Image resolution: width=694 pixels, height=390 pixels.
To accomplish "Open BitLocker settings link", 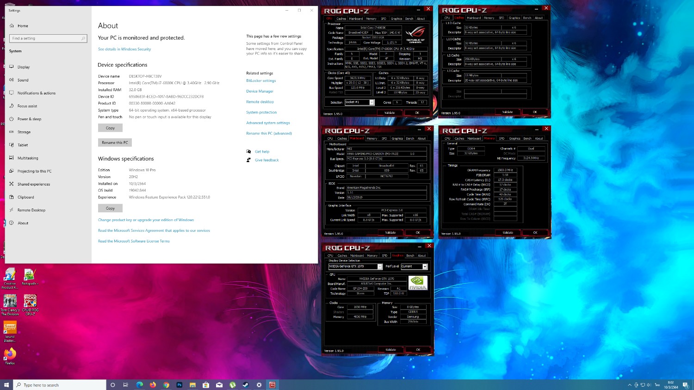I will click(261, 81).
